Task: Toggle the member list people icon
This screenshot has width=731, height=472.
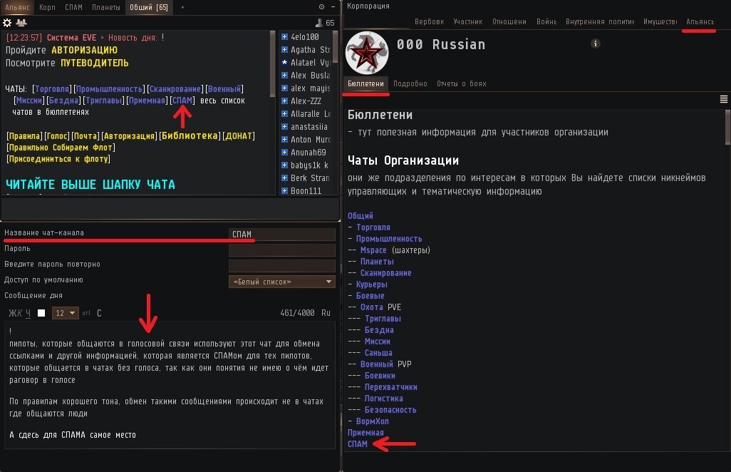Action: tap(21, 22)
